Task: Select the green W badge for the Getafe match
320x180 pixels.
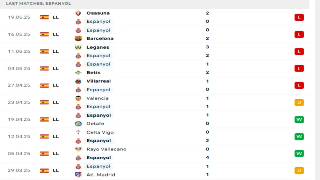Action: pos(299,119)
